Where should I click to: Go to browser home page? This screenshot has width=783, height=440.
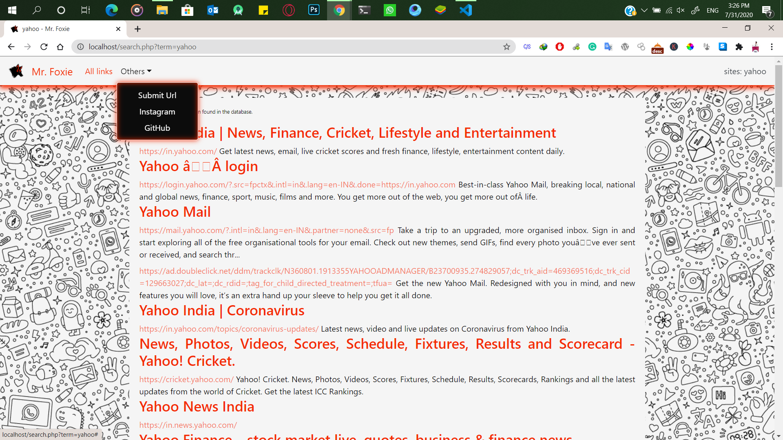(x=60, y=47)
